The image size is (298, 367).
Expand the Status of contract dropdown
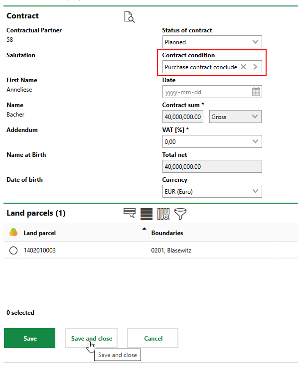coord(212,42)
